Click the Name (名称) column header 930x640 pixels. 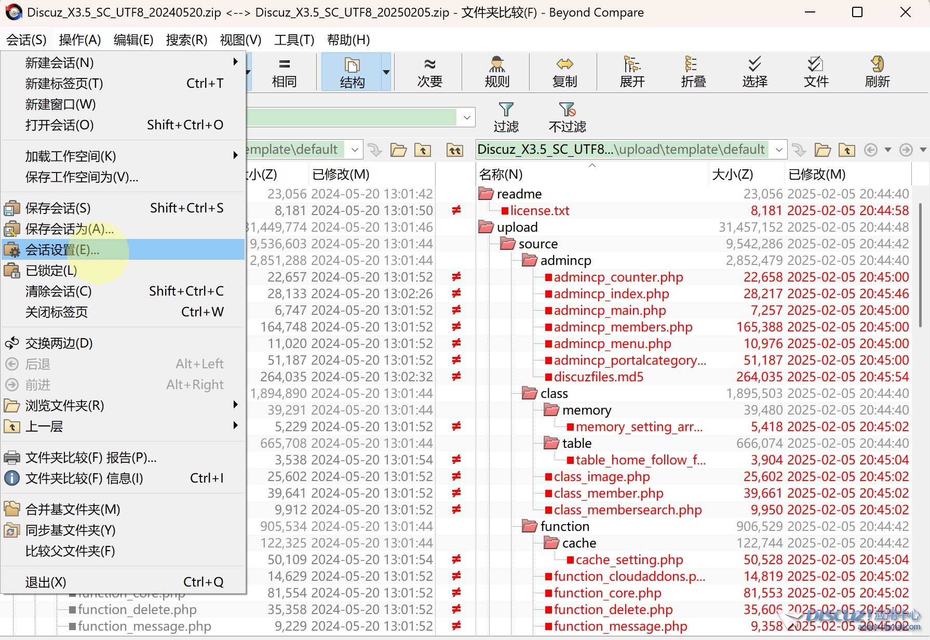pos(501,175)
